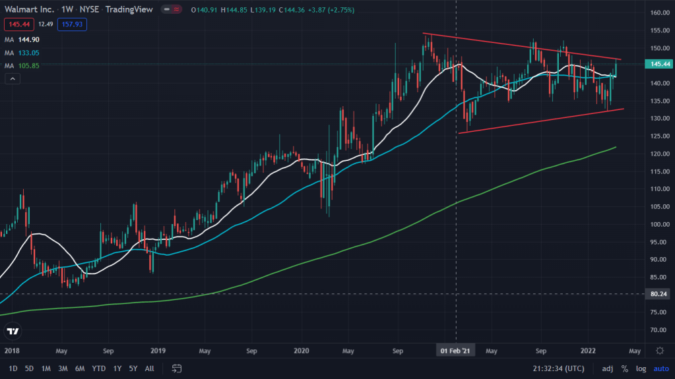This screenshot has height=379, width=675.
Task: Toggle percent scale mode
Action: (624, 368)
